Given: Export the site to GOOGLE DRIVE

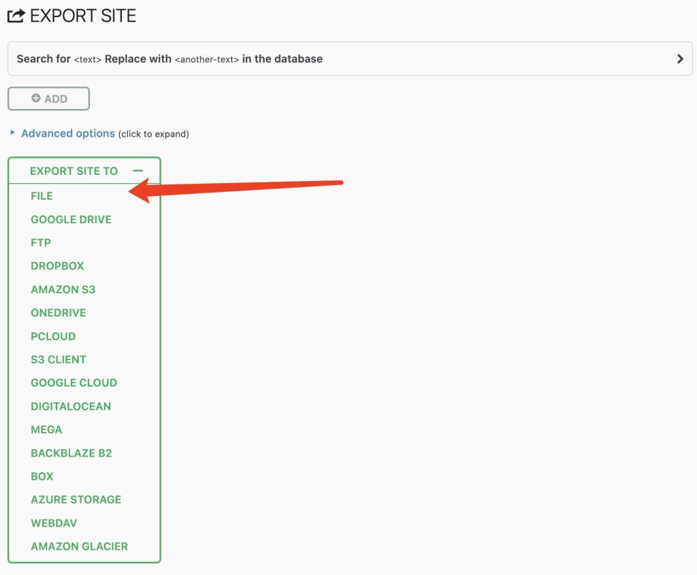Looking at the screenshot, I should (x=71, y=219).
